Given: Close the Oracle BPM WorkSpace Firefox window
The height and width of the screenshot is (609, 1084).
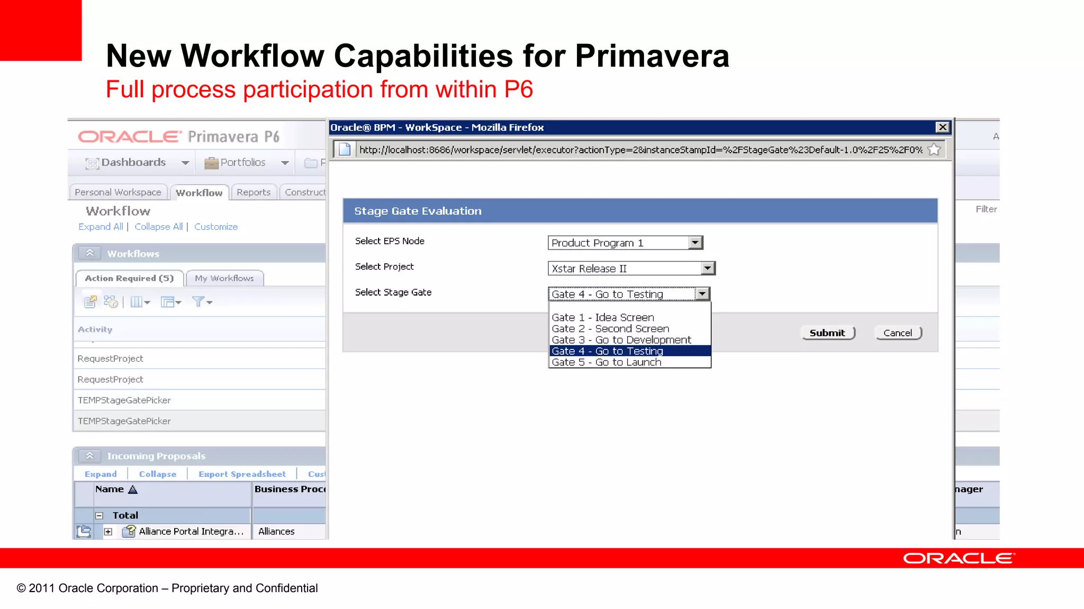Looking at the screenshot, I should click(x=943, y=127).
